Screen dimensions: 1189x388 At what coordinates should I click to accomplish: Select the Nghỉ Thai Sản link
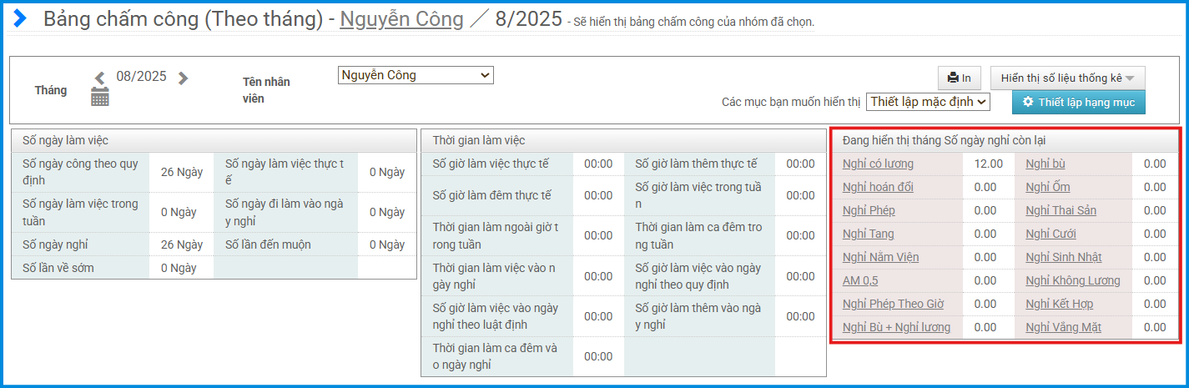pyautogui.click(x=1061, y=210)
